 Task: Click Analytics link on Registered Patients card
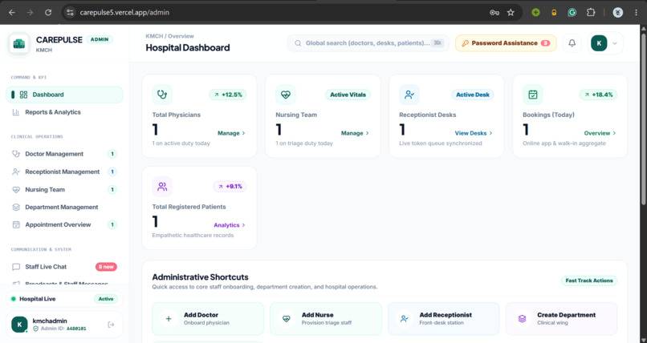(x=230, y=225)
